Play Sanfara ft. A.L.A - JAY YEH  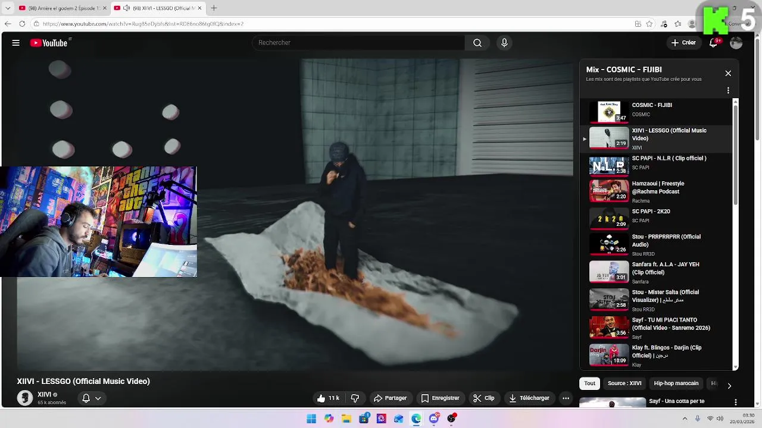point(655,272)
